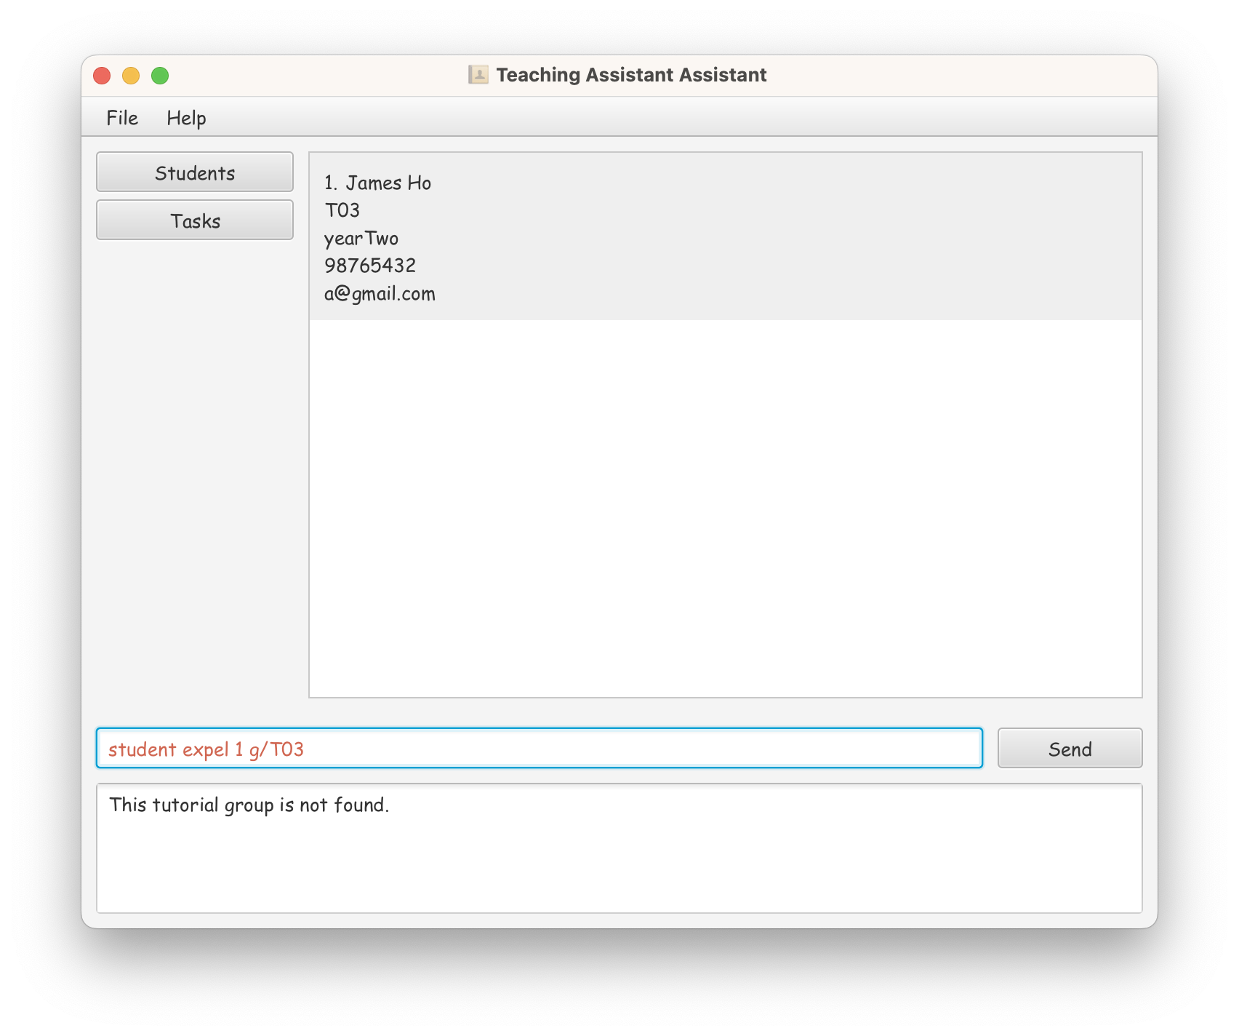The width and height of the screenshot is (1239, 1036).
Task: Minimize the window with yellow button
Action: tap(131, 76)
